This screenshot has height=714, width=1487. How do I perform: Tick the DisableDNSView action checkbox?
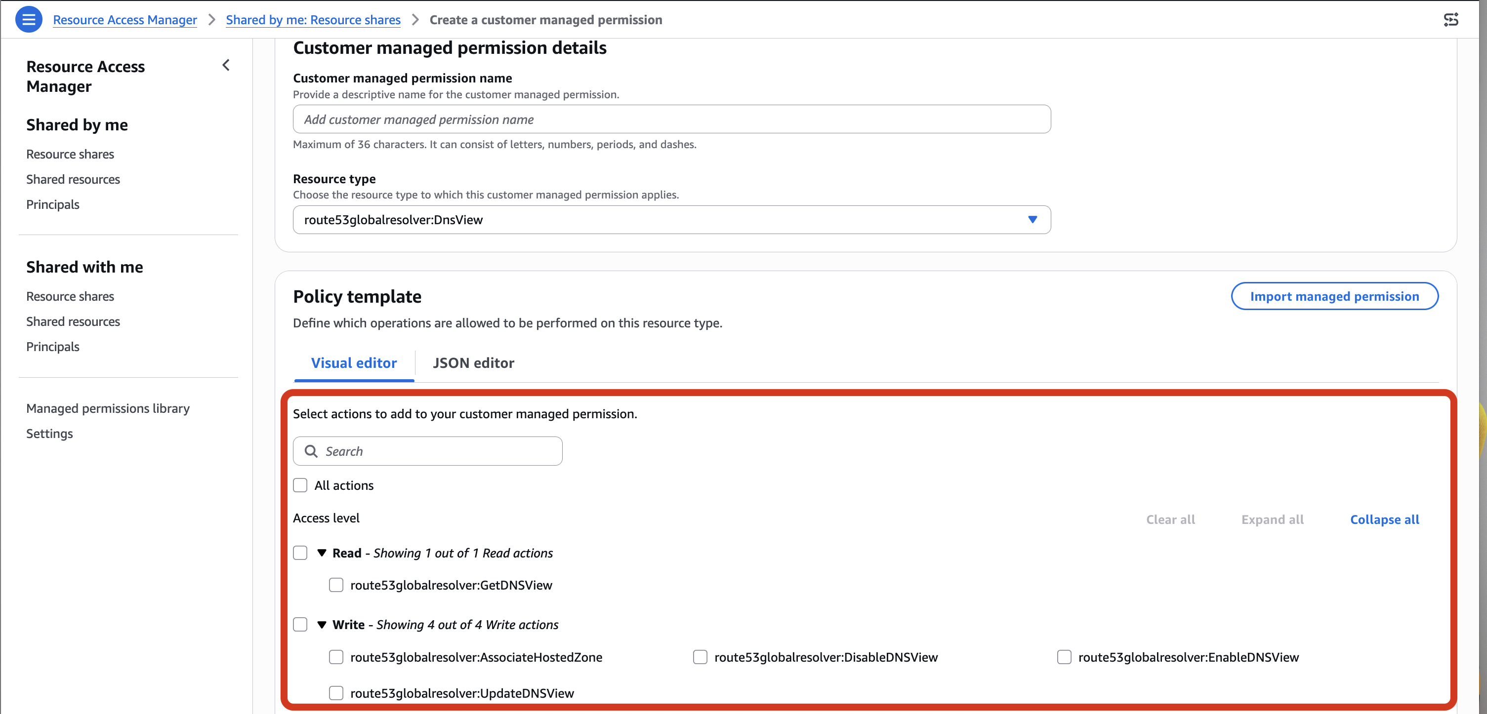[700, 657]
